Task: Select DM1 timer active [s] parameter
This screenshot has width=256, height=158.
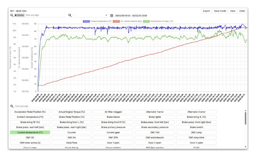Action: tap(30, 143)
